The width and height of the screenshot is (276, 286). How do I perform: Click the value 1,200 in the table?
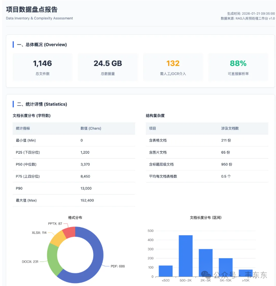pyautogui.click(x=85, y=152)
